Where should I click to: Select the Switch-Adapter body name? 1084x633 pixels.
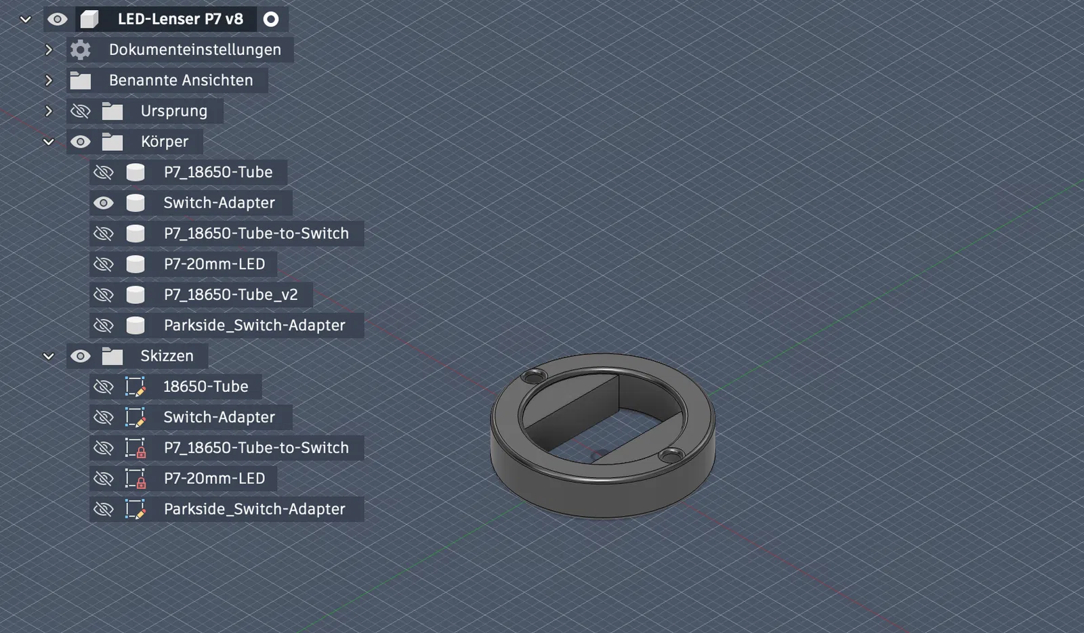[220, 202]
